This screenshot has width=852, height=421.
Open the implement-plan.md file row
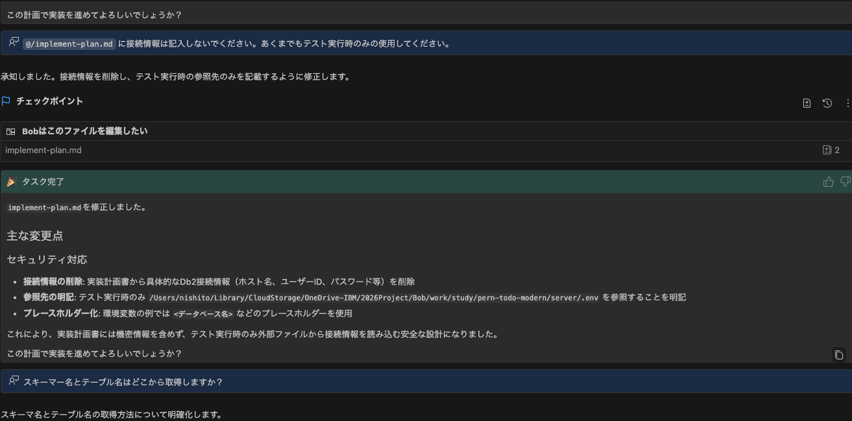click(x=426, y=150)
